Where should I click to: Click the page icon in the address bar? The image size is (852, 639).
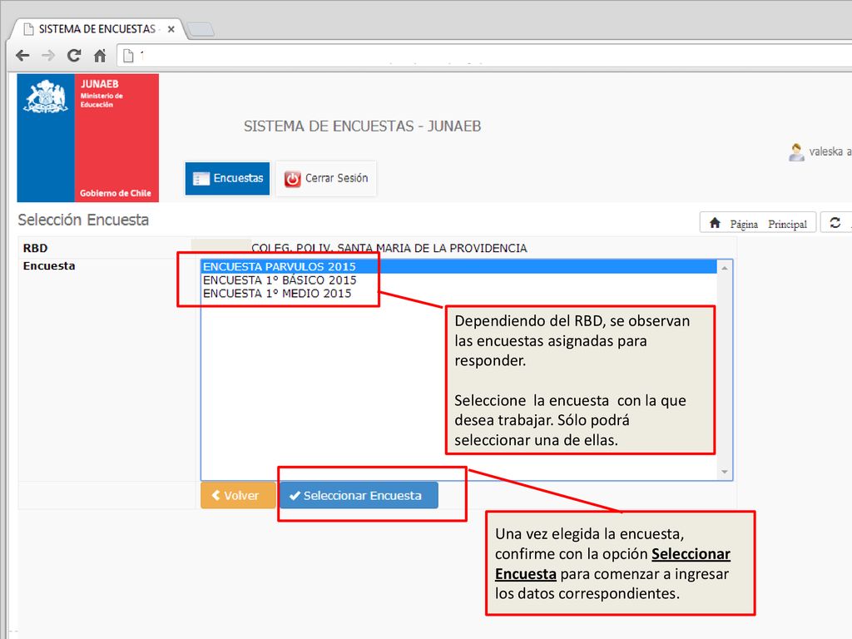point(128,56)
